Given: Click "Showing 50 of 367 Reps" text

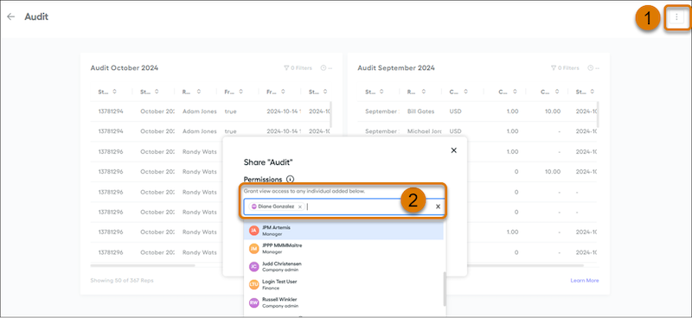Looking at the screenshot, I should [122, 281].
